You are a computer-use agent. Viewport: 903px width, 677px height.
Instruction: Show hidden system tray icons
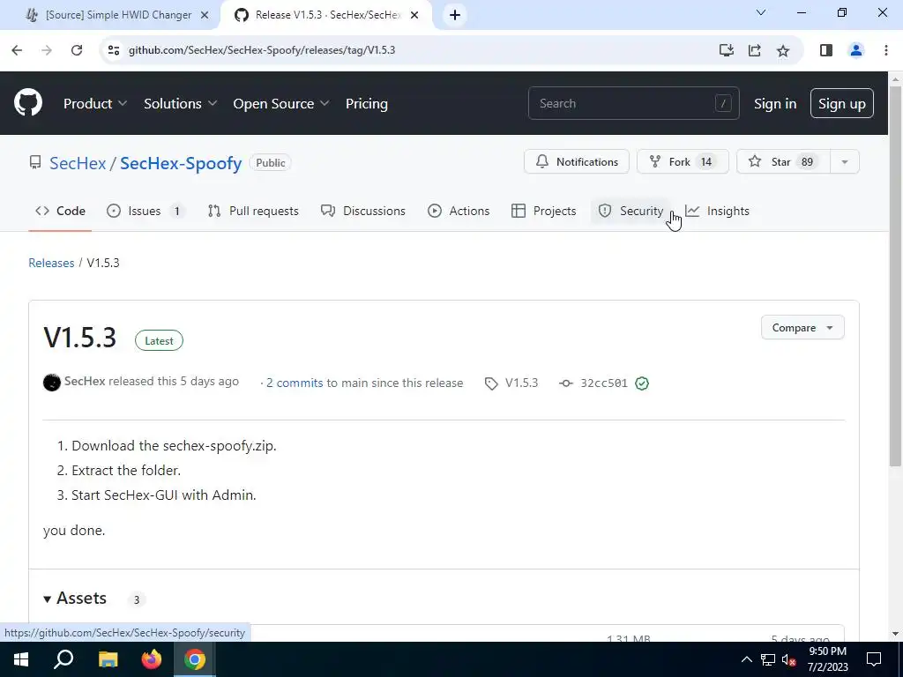coord(746,659)
